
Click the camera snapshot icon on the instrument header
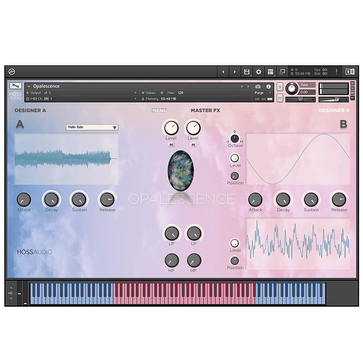(x=258, y=86)
